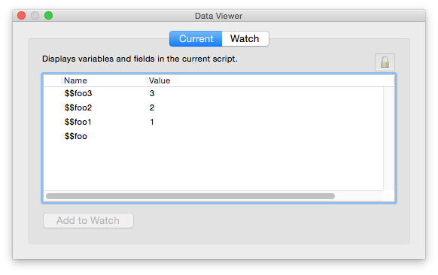This screenshot has width=438, height=275.
Task: Click the horizontal scrollbar thumb
Action: pyautogui.click(x=190, y=196)
